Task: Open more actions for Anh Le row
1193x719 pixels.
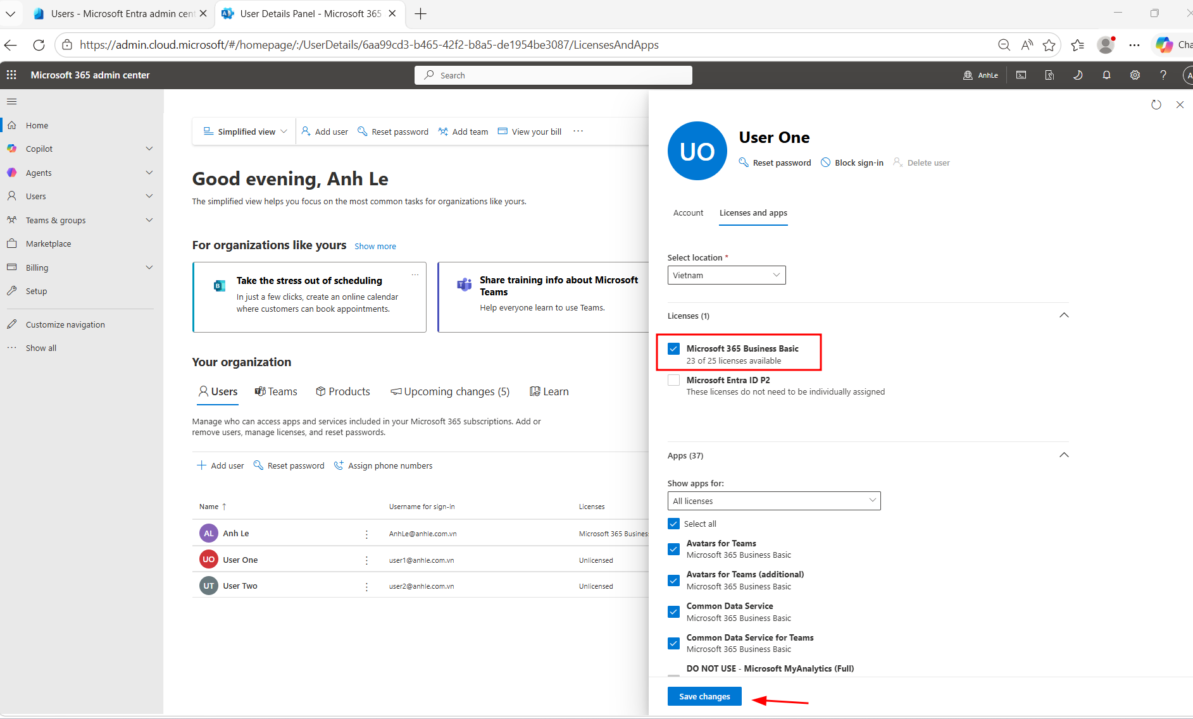Action: (x=366, y=534)
